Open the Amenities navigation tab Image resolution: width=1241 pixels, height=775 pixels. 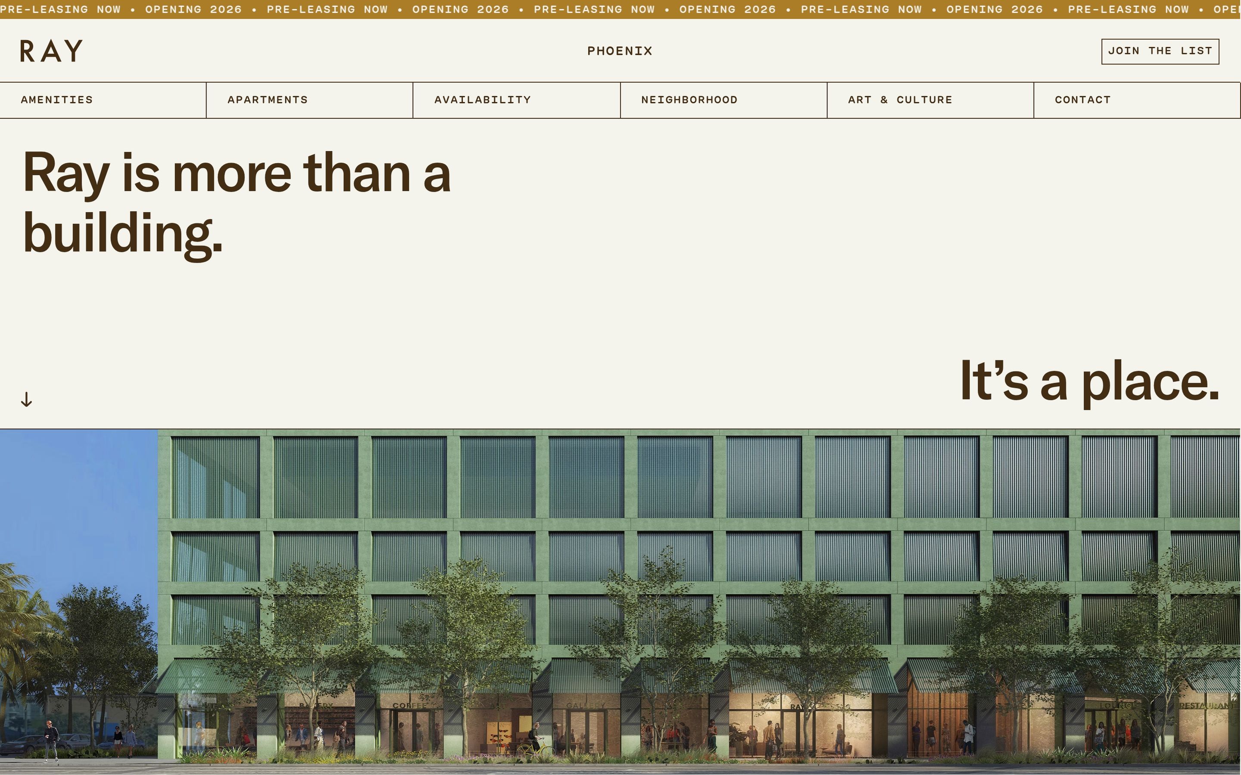tap(57, 100)
